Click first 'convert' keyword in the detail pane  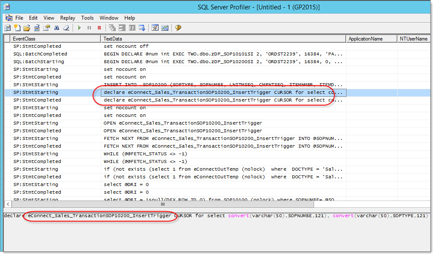tap(238, 215)
